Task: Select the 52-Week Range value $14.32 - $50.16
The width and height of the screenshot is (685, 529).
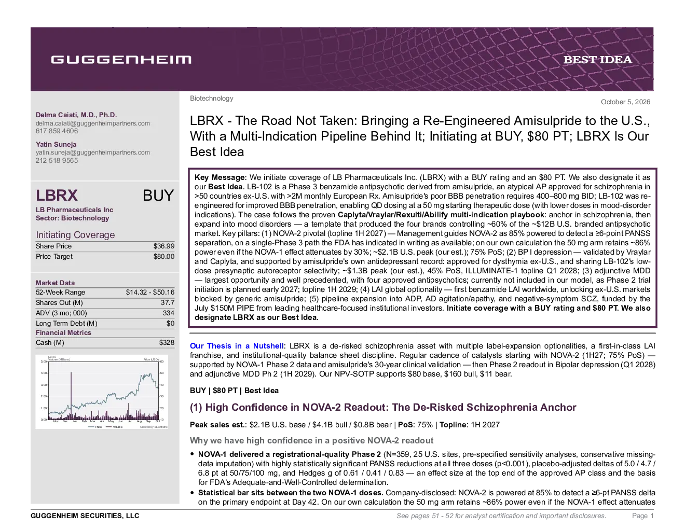Action: (150, 293)
